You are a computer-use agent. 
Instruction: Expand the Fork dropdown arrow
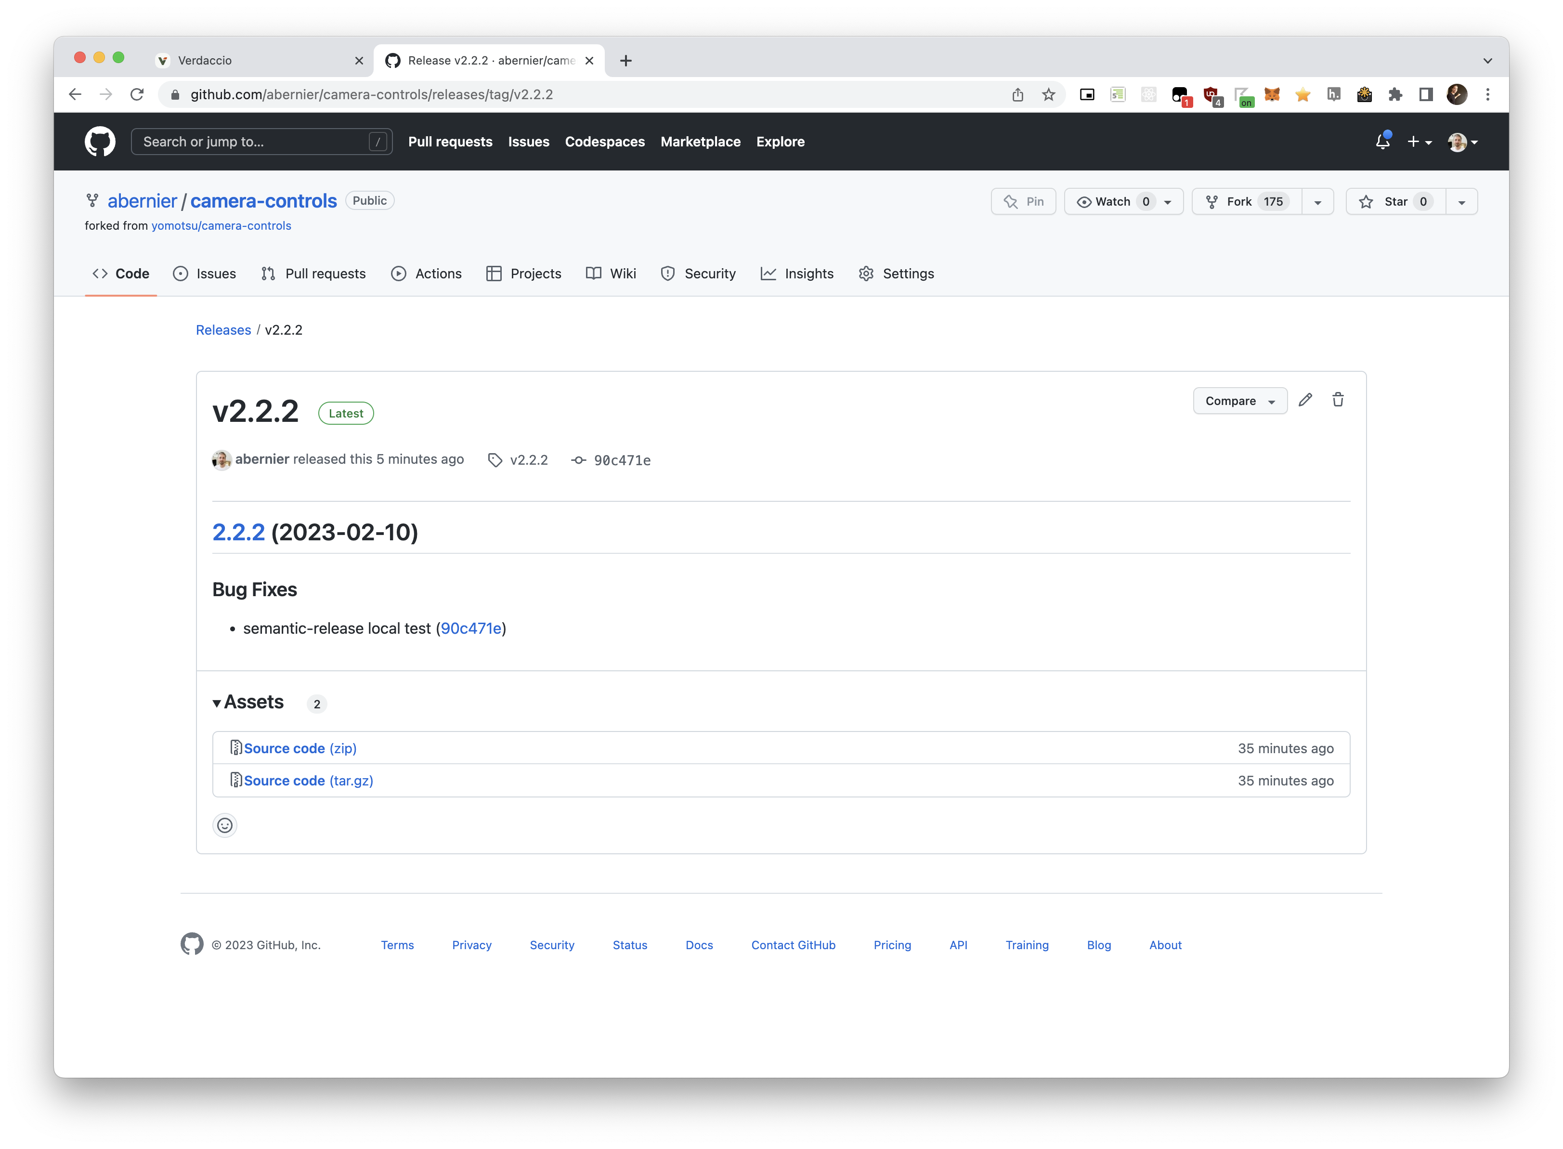pos(1317,202)
